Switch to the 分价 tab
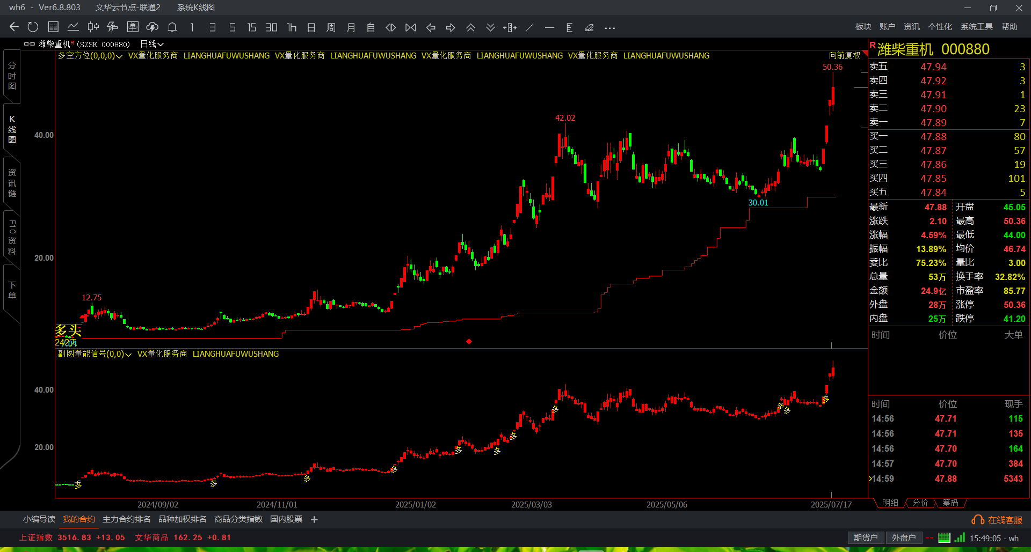Screen dimensions: 1031x552 [x=920, y=503]
